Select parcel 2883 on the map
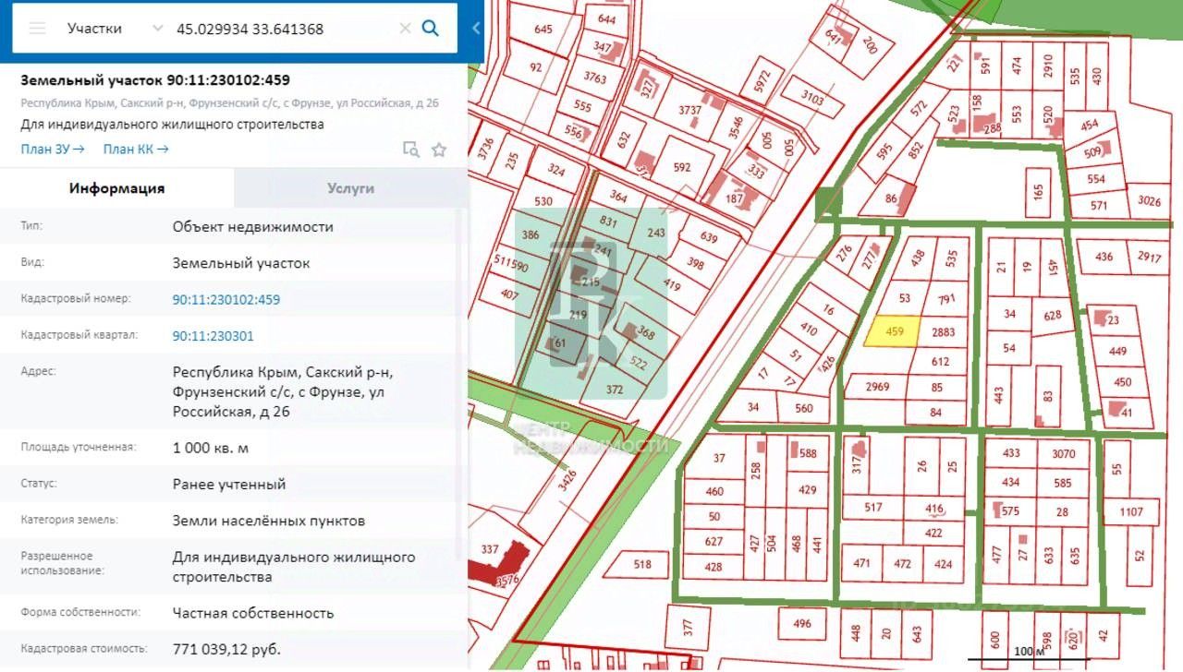The height and width of the screenshot is (672, 1183). pos(944,331)
